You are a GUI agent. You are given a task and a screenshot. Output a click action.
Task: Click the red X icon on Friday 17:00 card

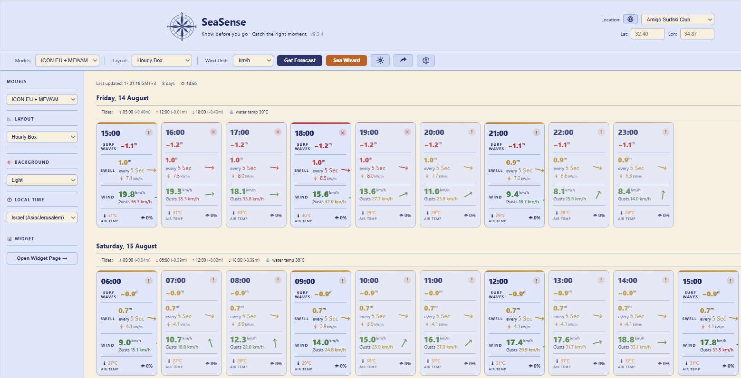278,132
